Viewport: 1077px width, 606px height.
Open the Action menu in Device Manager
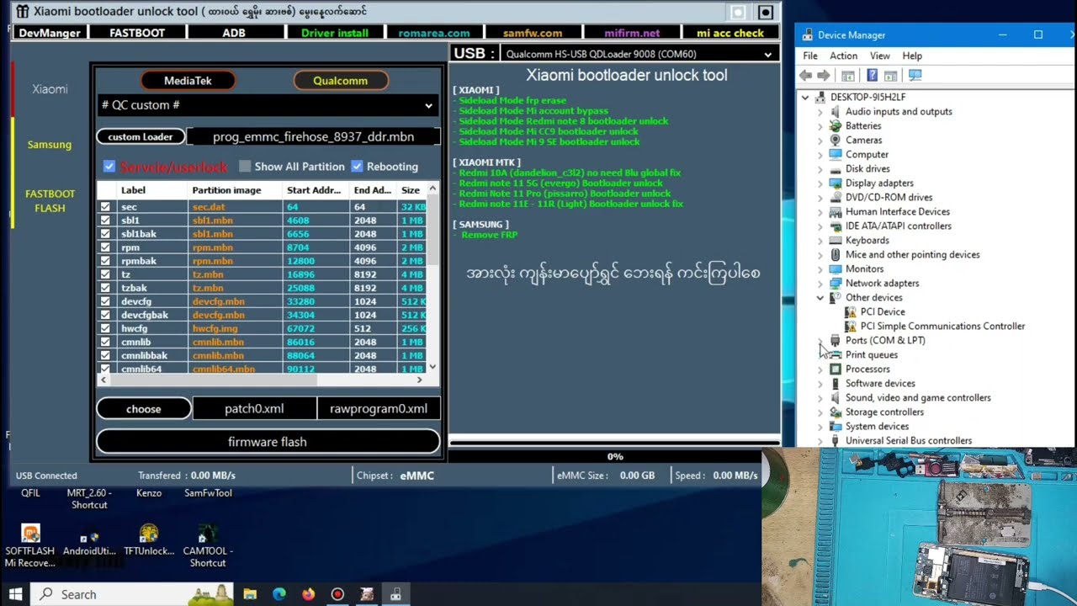(x=844, y=56)
